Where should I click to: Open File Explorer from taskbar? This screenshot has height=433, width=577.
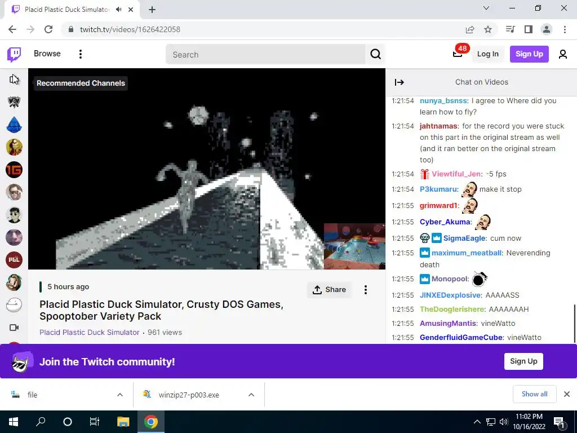point(123,422)
